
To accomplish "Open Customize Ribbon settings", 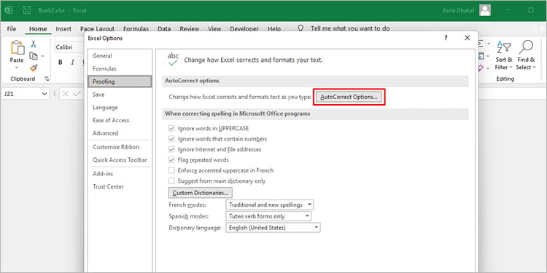I will click(x=120, y=147).
